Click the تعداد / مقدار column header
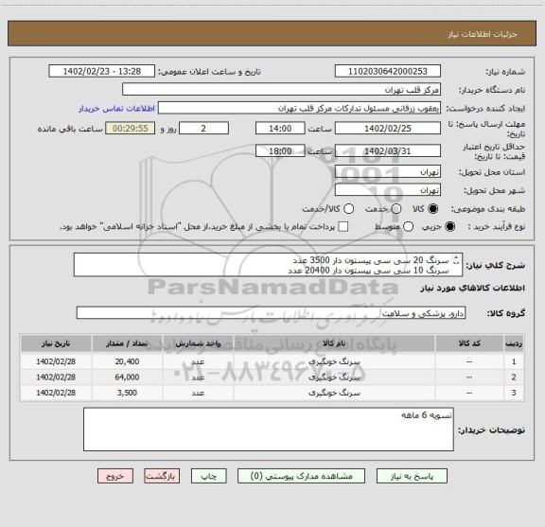This screenshot has height=527, width=545. tap(127, 343)
